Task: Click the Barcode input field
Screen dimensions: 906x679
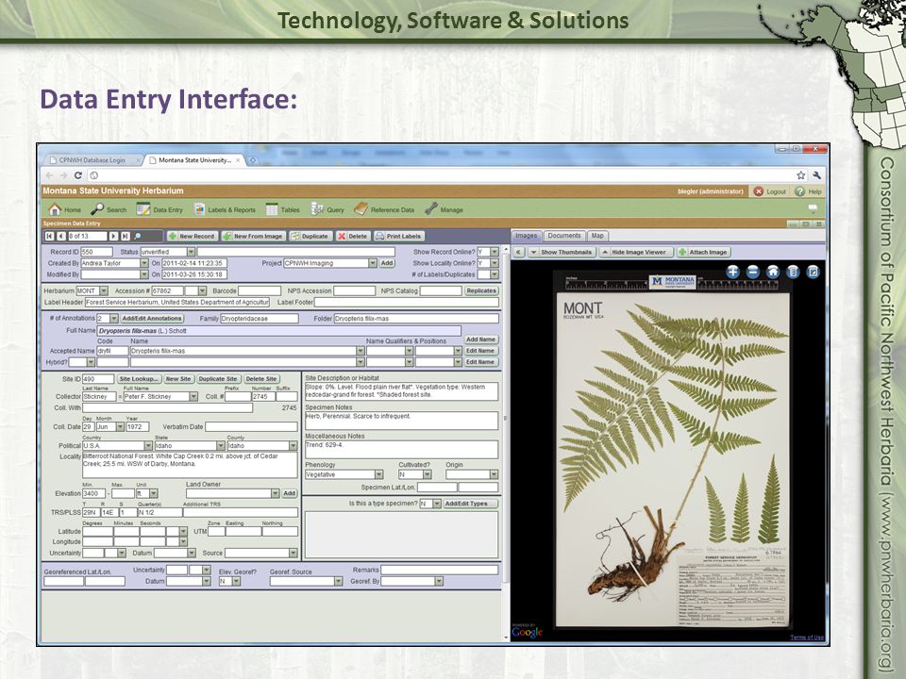Action: click(x=260, y=291)
